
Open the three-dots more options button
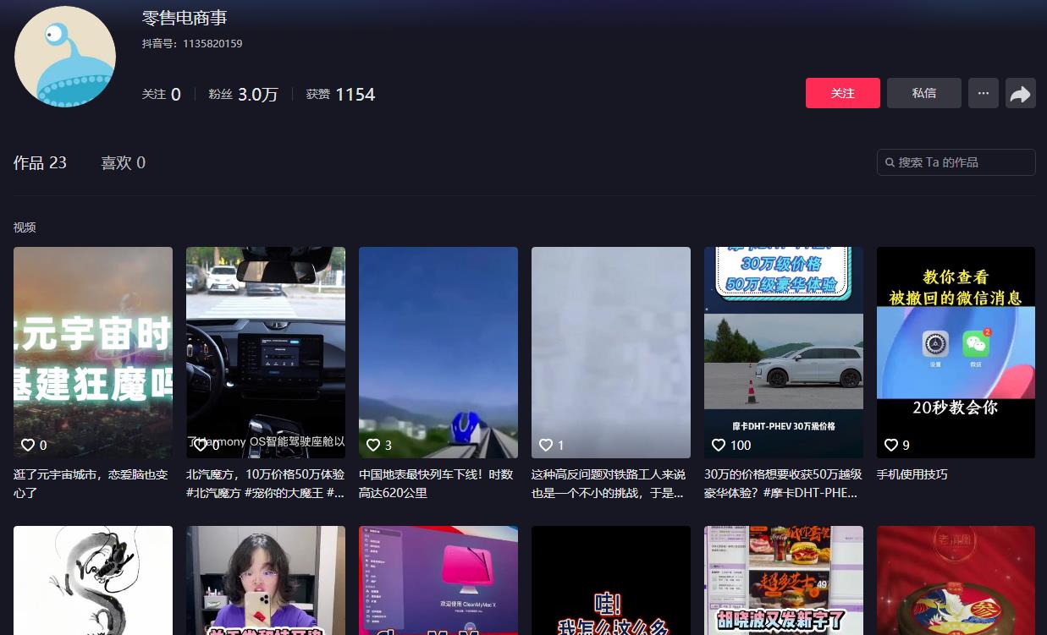(x=983, y=93)
